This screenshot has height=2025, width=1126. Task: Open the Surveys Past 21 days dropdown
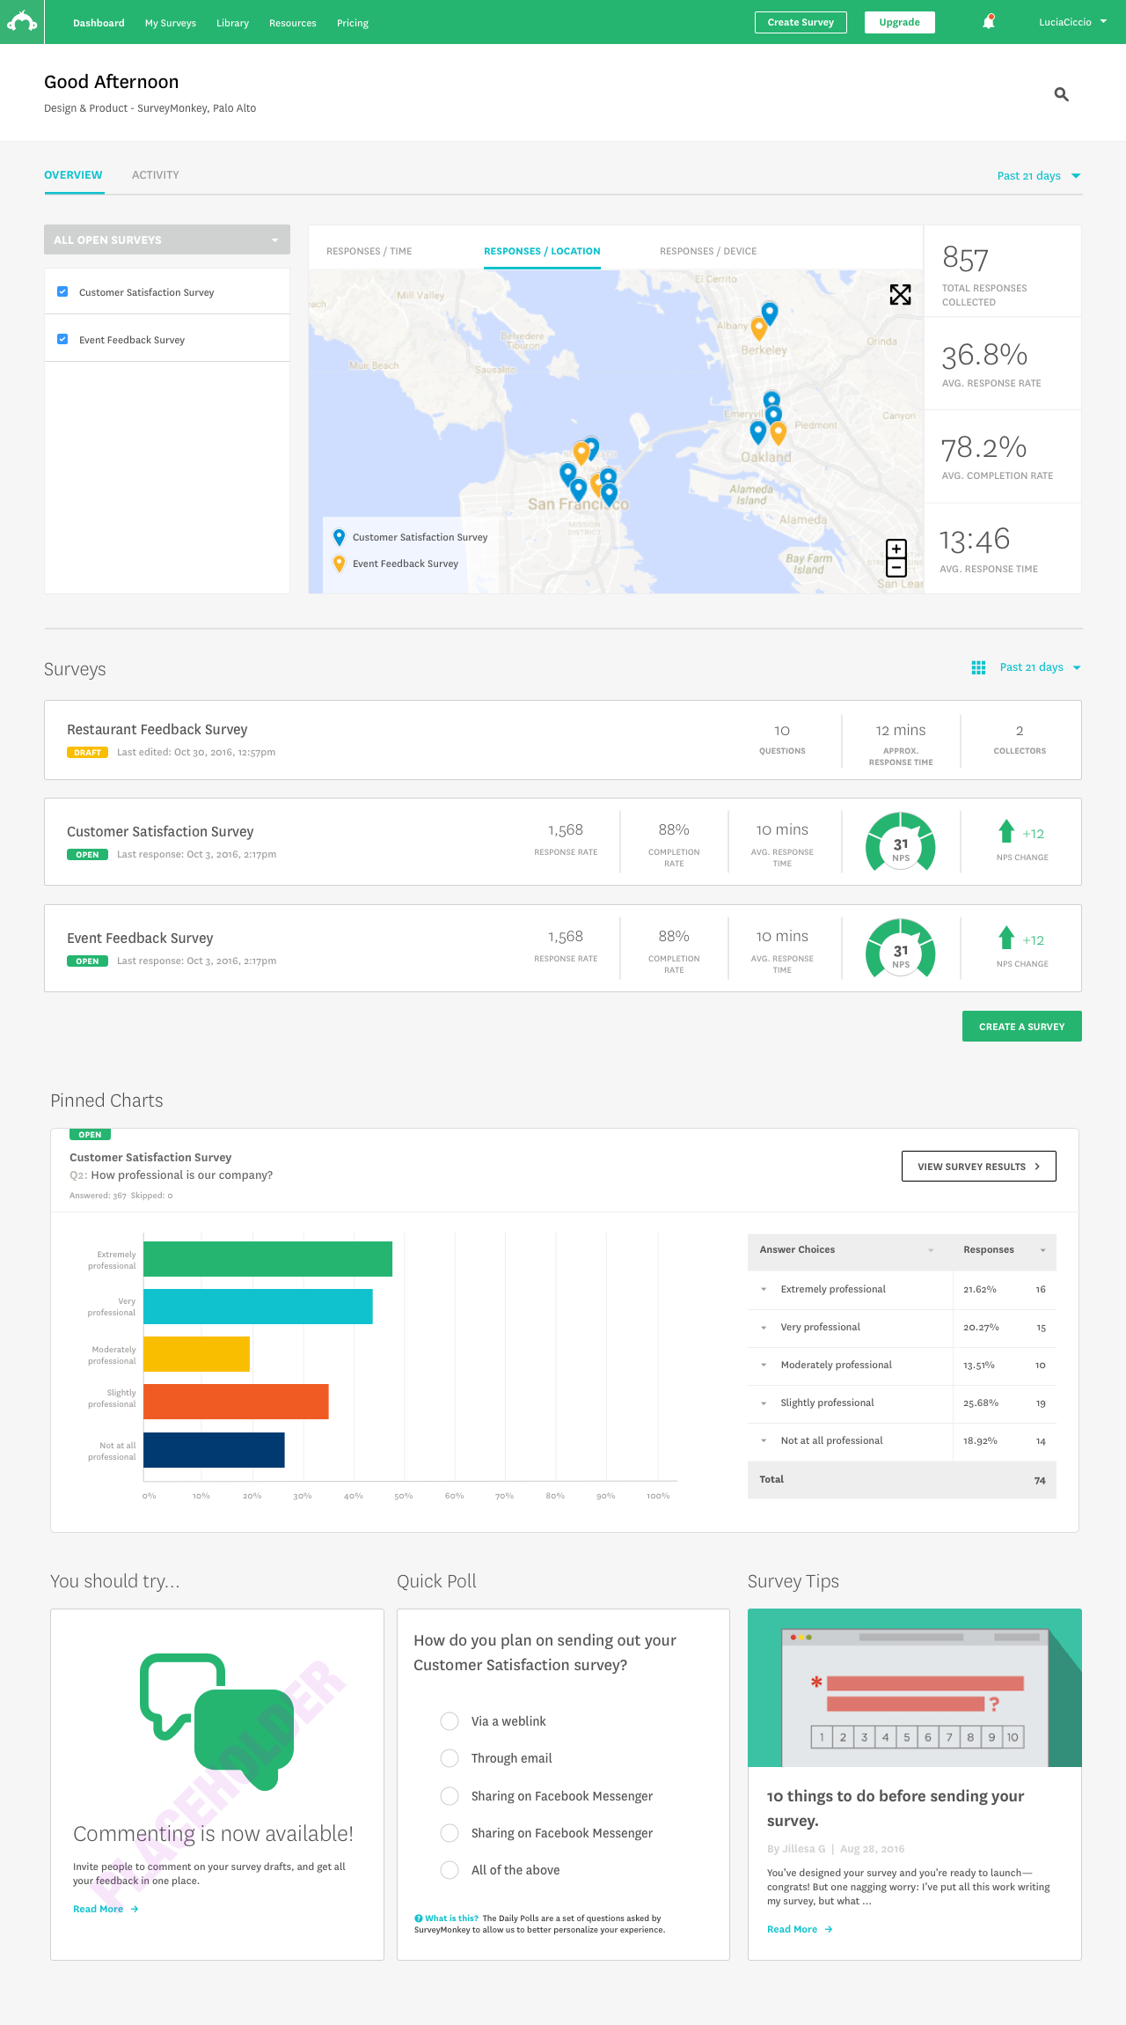[1041, 667]
